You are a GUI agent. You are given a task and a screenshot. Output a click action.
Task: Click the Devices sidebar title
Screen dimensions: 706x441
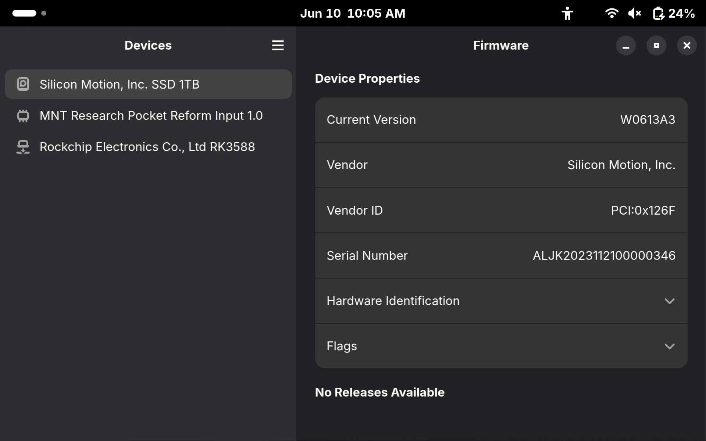click(x=148, y=46)
